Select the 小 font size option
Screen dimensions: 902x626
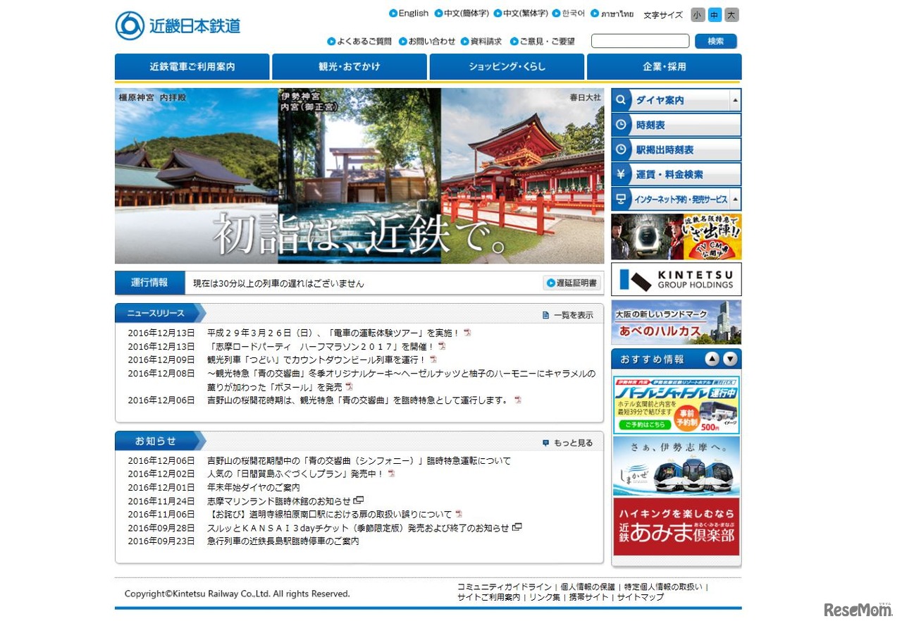coord(698,15)
